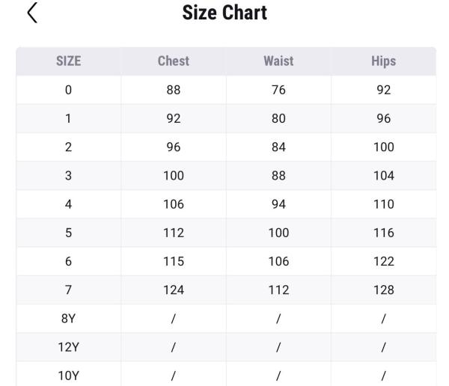Choose the 10Y size row label
This screenshot has width=449, height=386.
[68, 376]
